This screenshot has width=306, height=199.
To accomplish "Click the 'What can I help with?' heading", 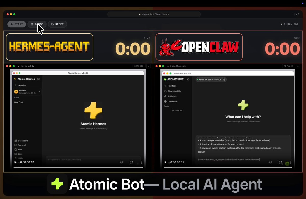I will 243,117.
